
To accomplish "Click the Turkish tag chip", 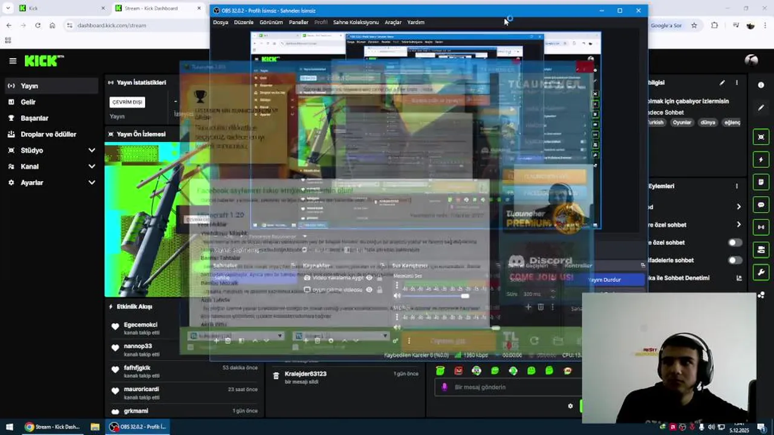I will click(x=655, y=123).
